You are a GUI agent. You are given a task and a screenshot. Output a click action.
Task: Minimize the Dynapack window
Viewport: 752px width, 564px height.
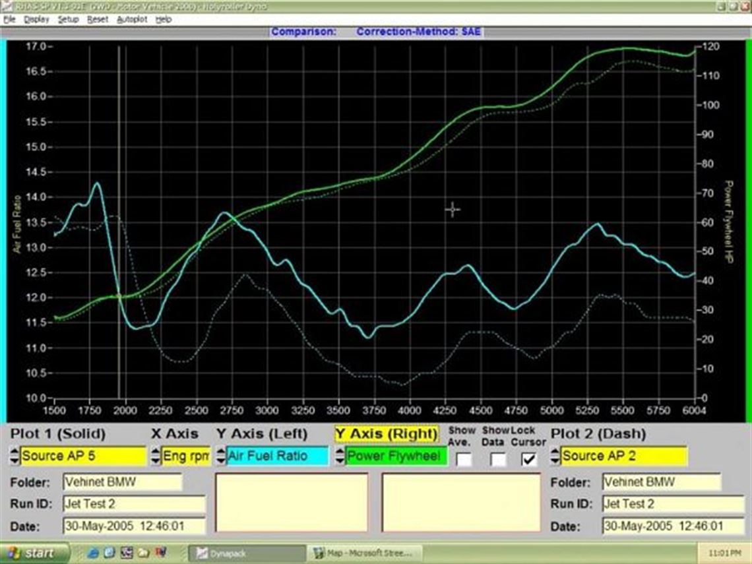[x=722, y=6]
